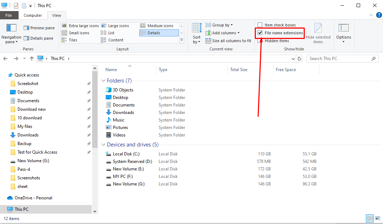Collapse the Folders section
The image size is (383, 224).
(x=103, y=80)
